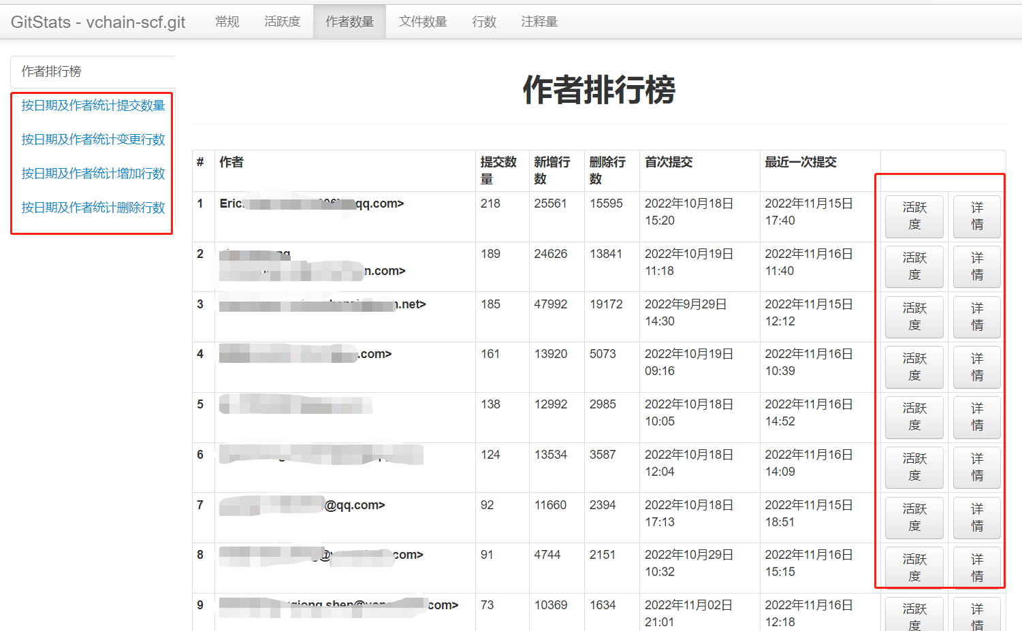Go to the 行数 tab
Screen dimensions: 1022x631
[x=484, y=22]
